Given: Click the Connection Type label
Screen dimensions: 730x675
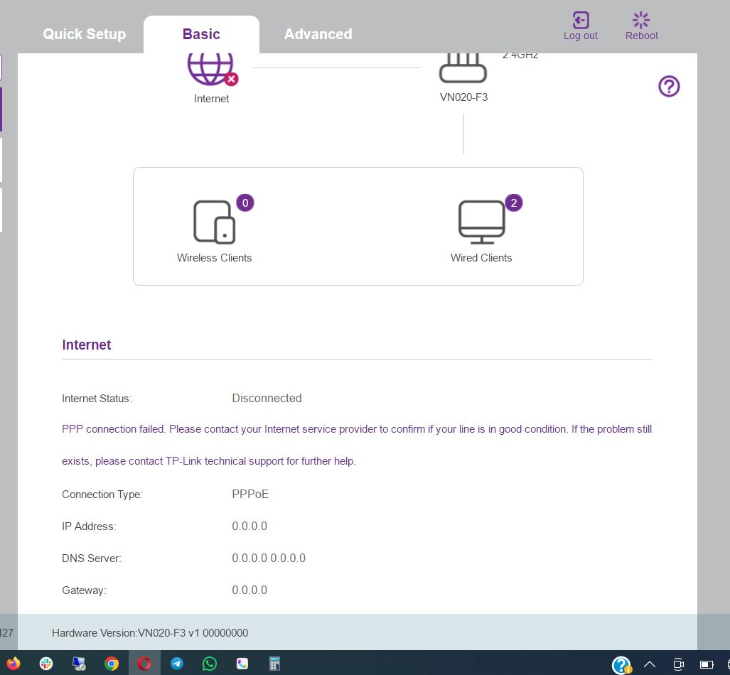Looking at the screenshot, I should click(x=102, y=495).
